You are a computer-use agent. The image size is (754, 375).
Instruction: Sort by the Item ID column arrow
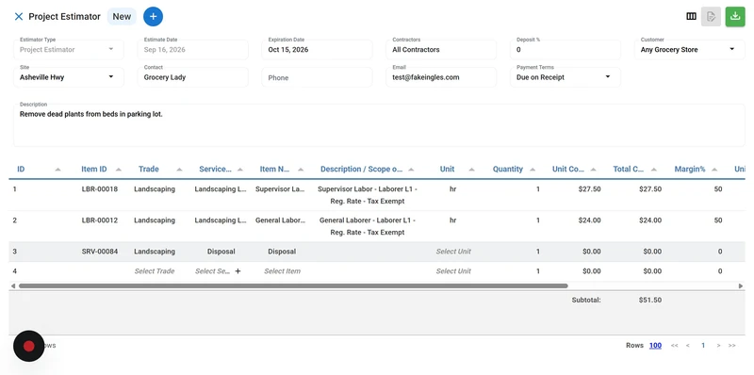click(119, 170)
